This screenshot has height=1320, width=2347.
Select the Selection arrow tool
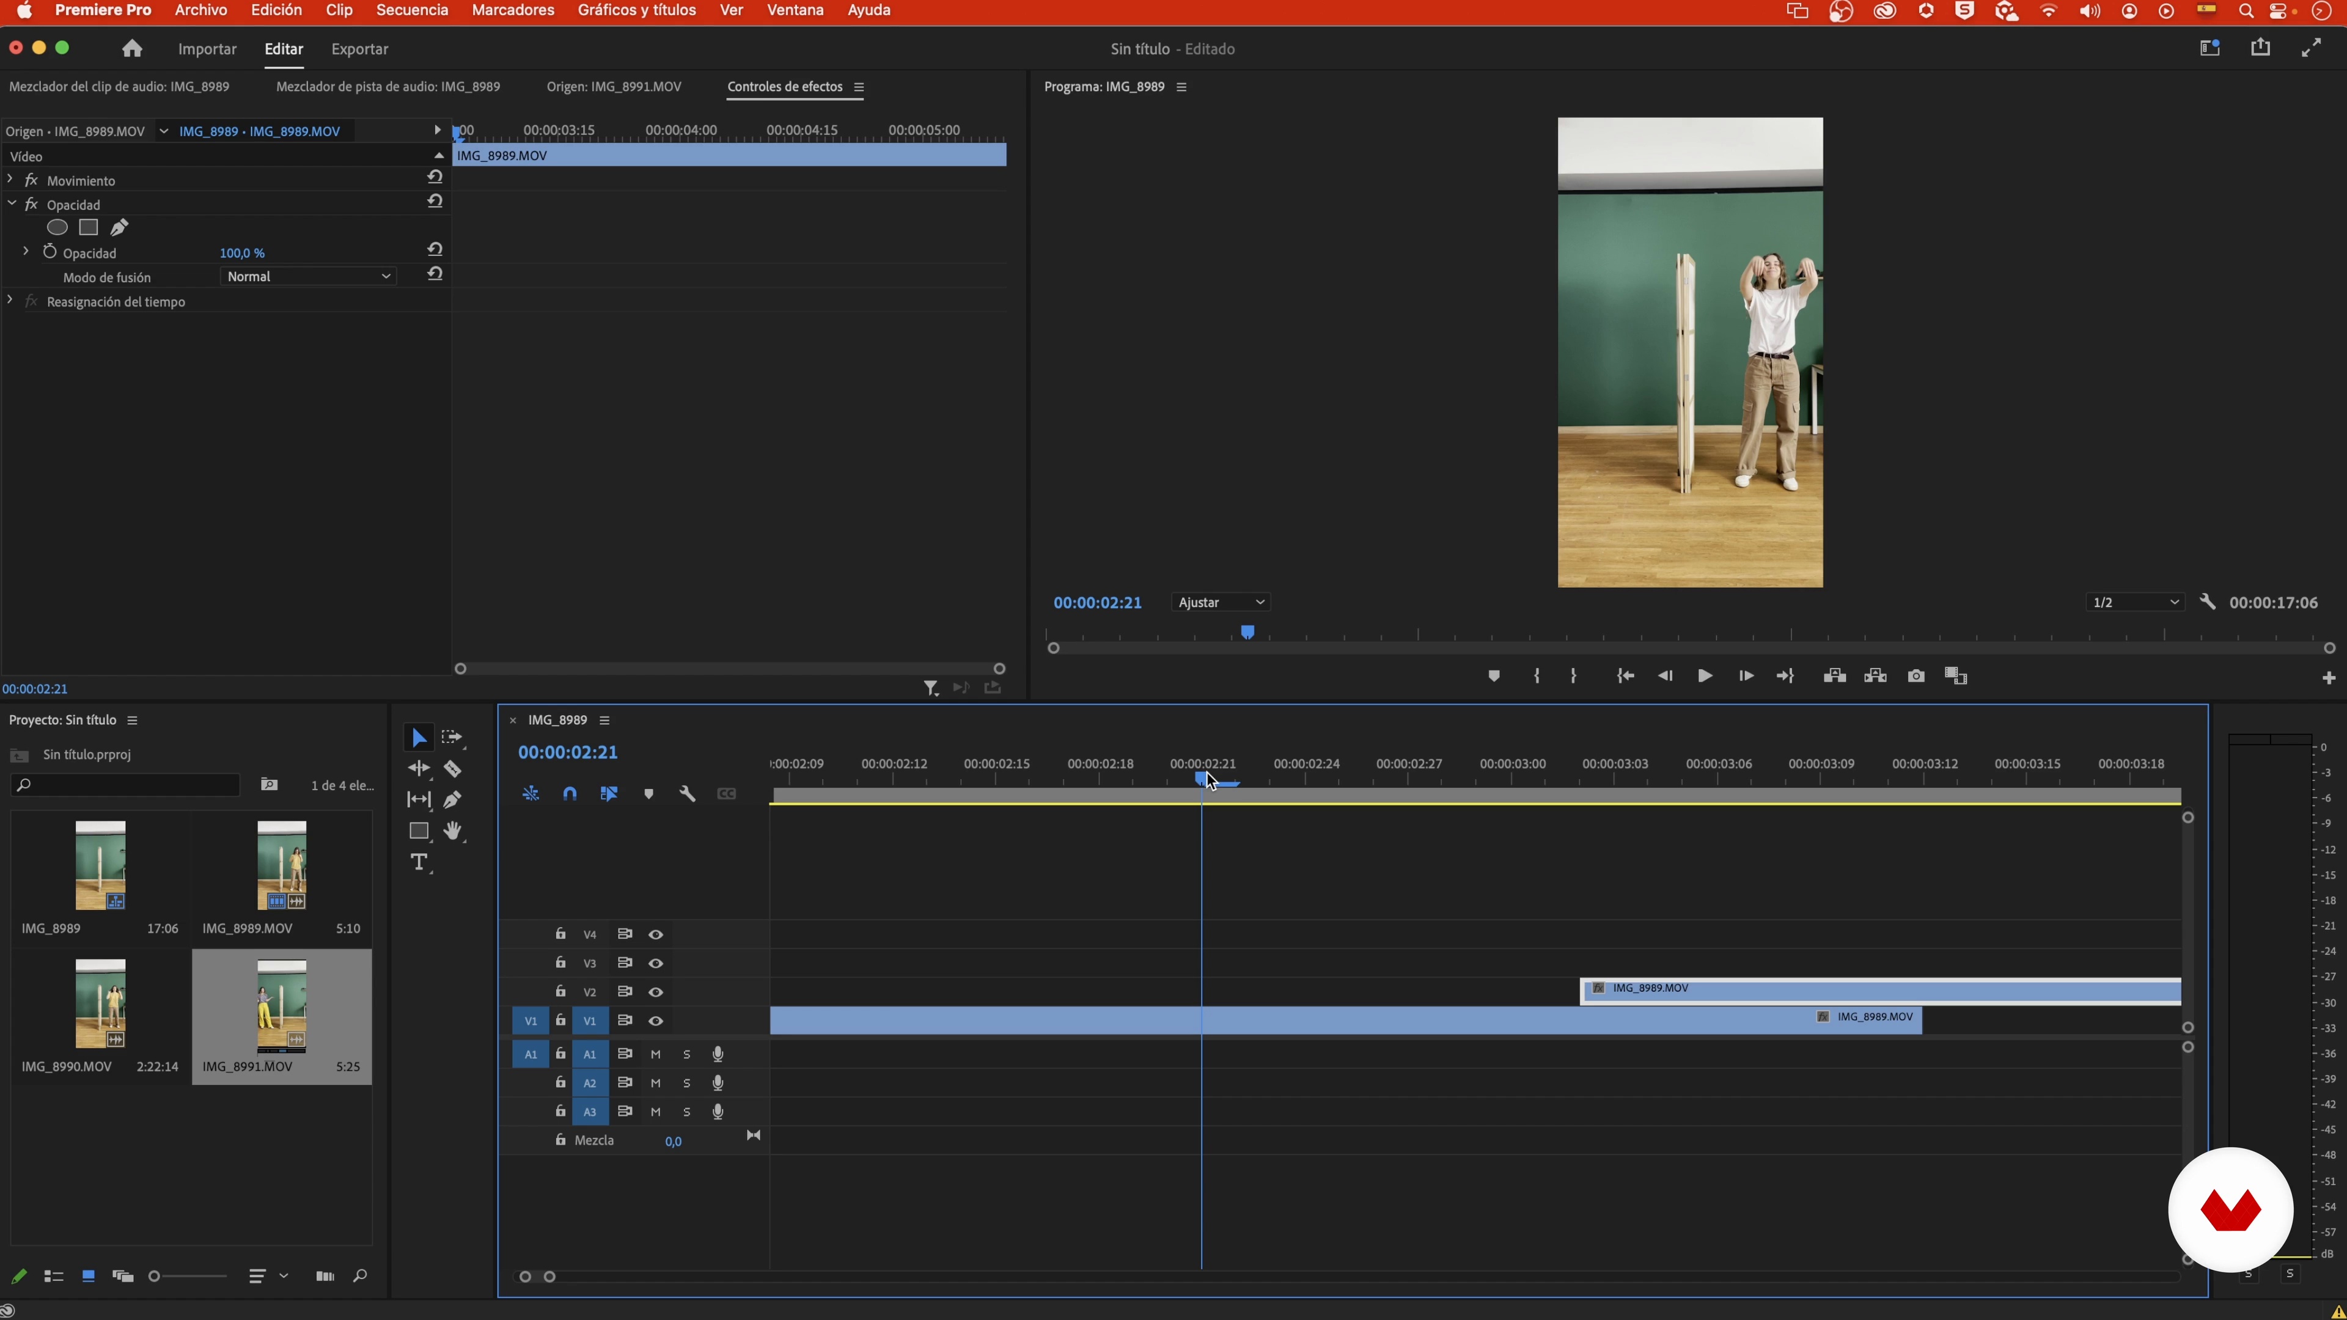tap(418, 738)
